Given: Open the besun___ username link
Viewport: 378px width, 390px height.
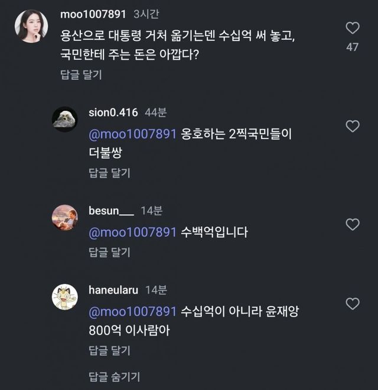Looking at the screenshot, I should point(111,210).
